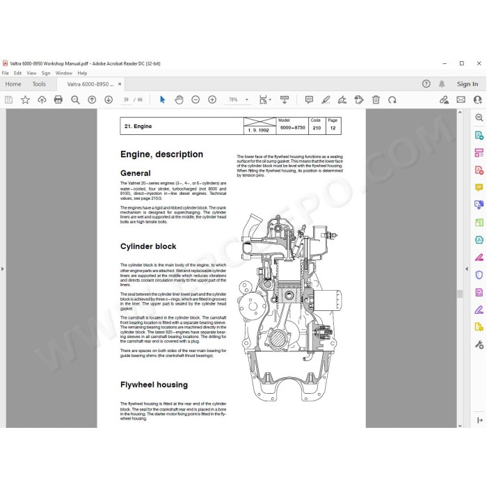
Task: Click the share link icon
Action: pos(444,99)
